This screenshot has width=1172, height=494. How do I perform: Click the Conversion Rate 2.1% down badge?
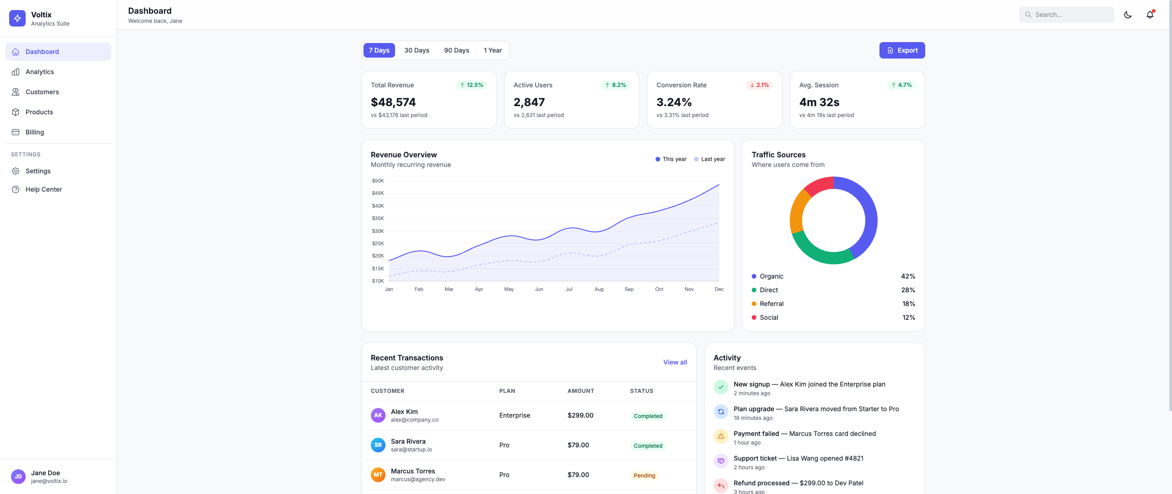click(x=760, y=85)
